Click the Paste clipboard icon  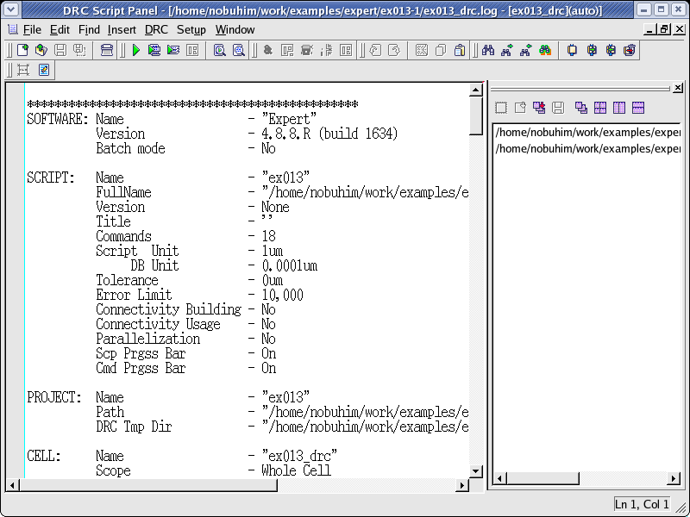[x=460, y=50]
